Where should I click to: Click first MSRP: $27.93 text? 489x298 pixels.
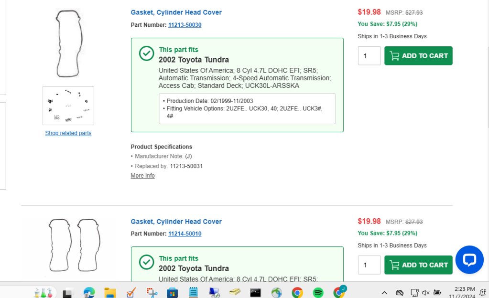pos(404,13)
